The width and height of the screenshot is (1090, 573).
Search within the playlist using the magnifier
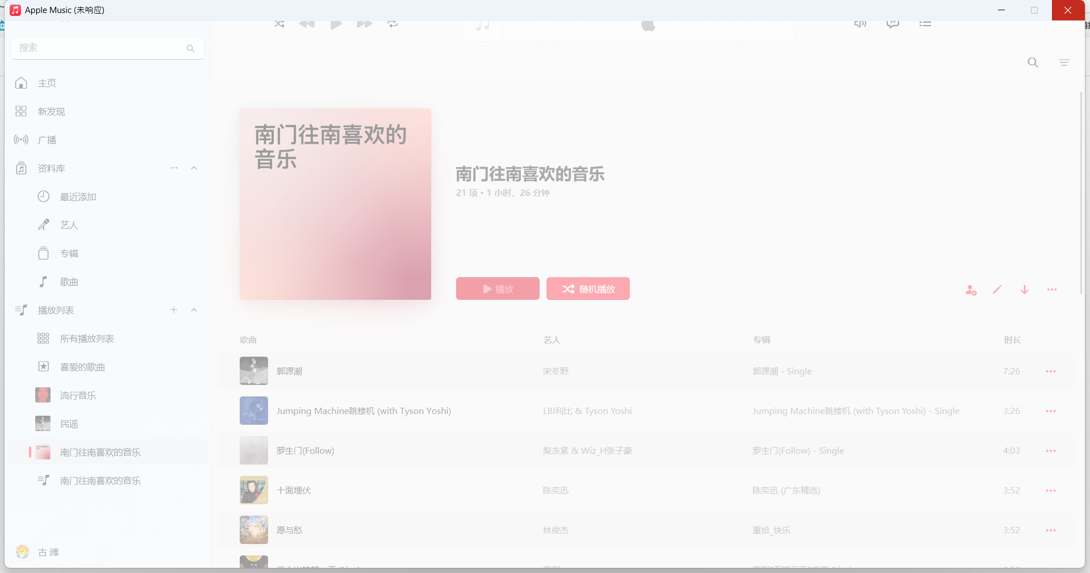[x=1033, y=62]
